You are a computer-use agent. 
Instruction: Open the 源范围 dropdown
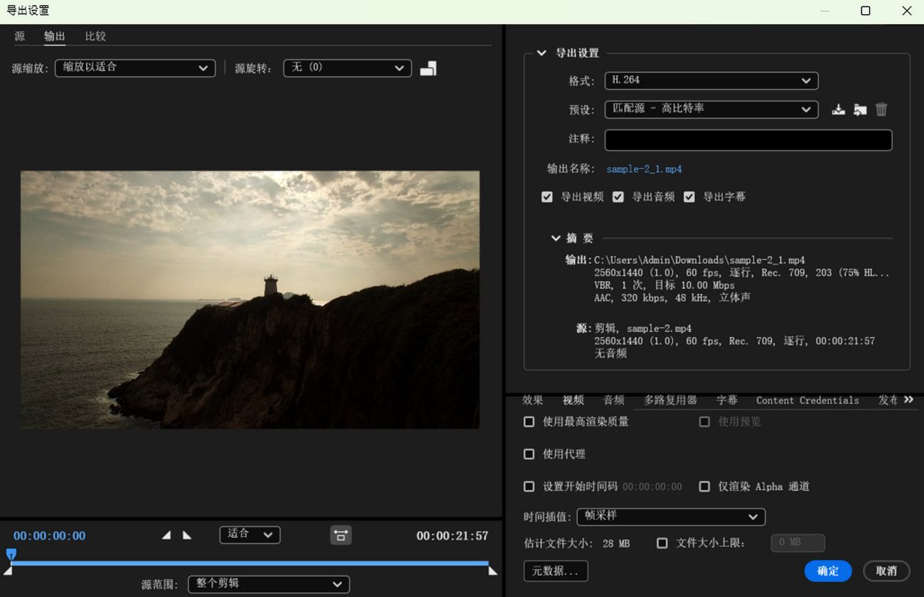tap(269, 584)
